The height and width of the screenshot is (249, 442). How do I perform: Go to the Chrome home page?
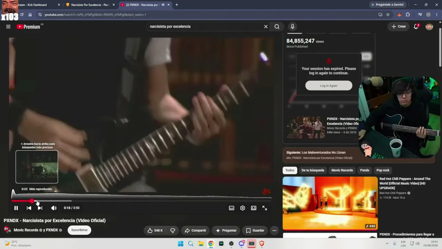coord(30,15)
